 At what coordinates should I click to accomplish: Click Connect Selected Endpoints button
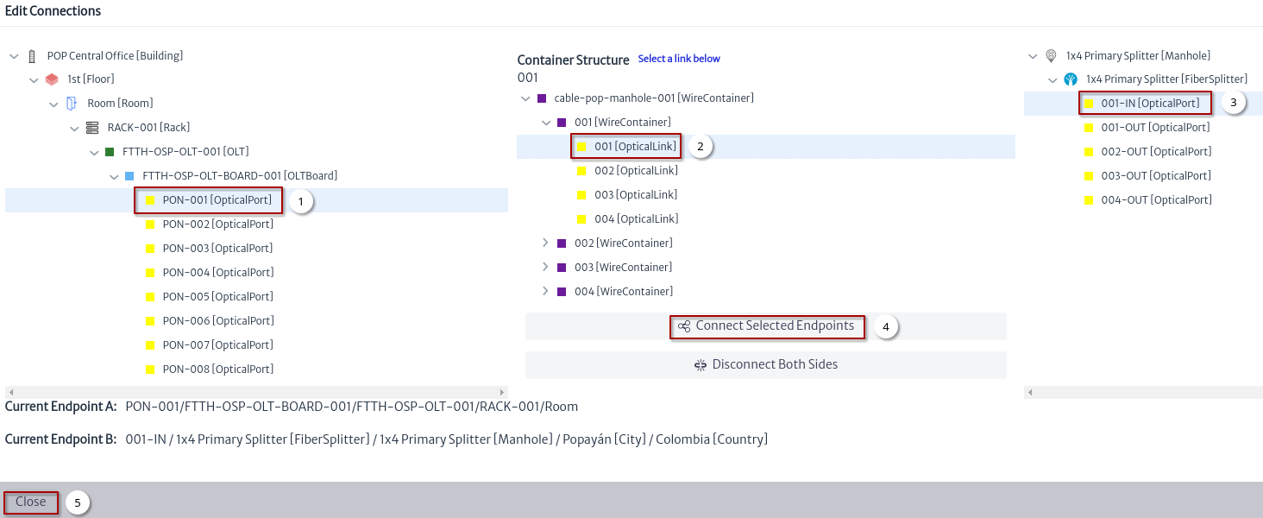(766, 326)
